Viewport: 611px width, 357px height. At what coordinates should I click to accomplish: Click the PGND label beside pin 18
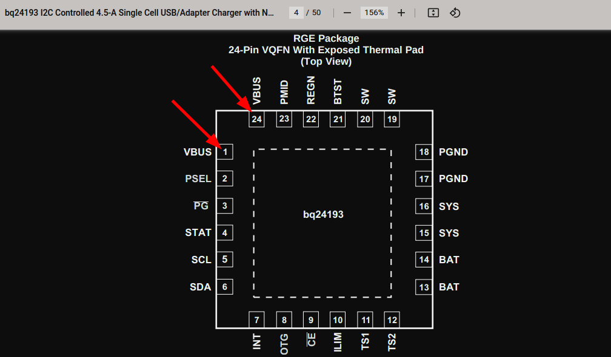pos(453,152)
